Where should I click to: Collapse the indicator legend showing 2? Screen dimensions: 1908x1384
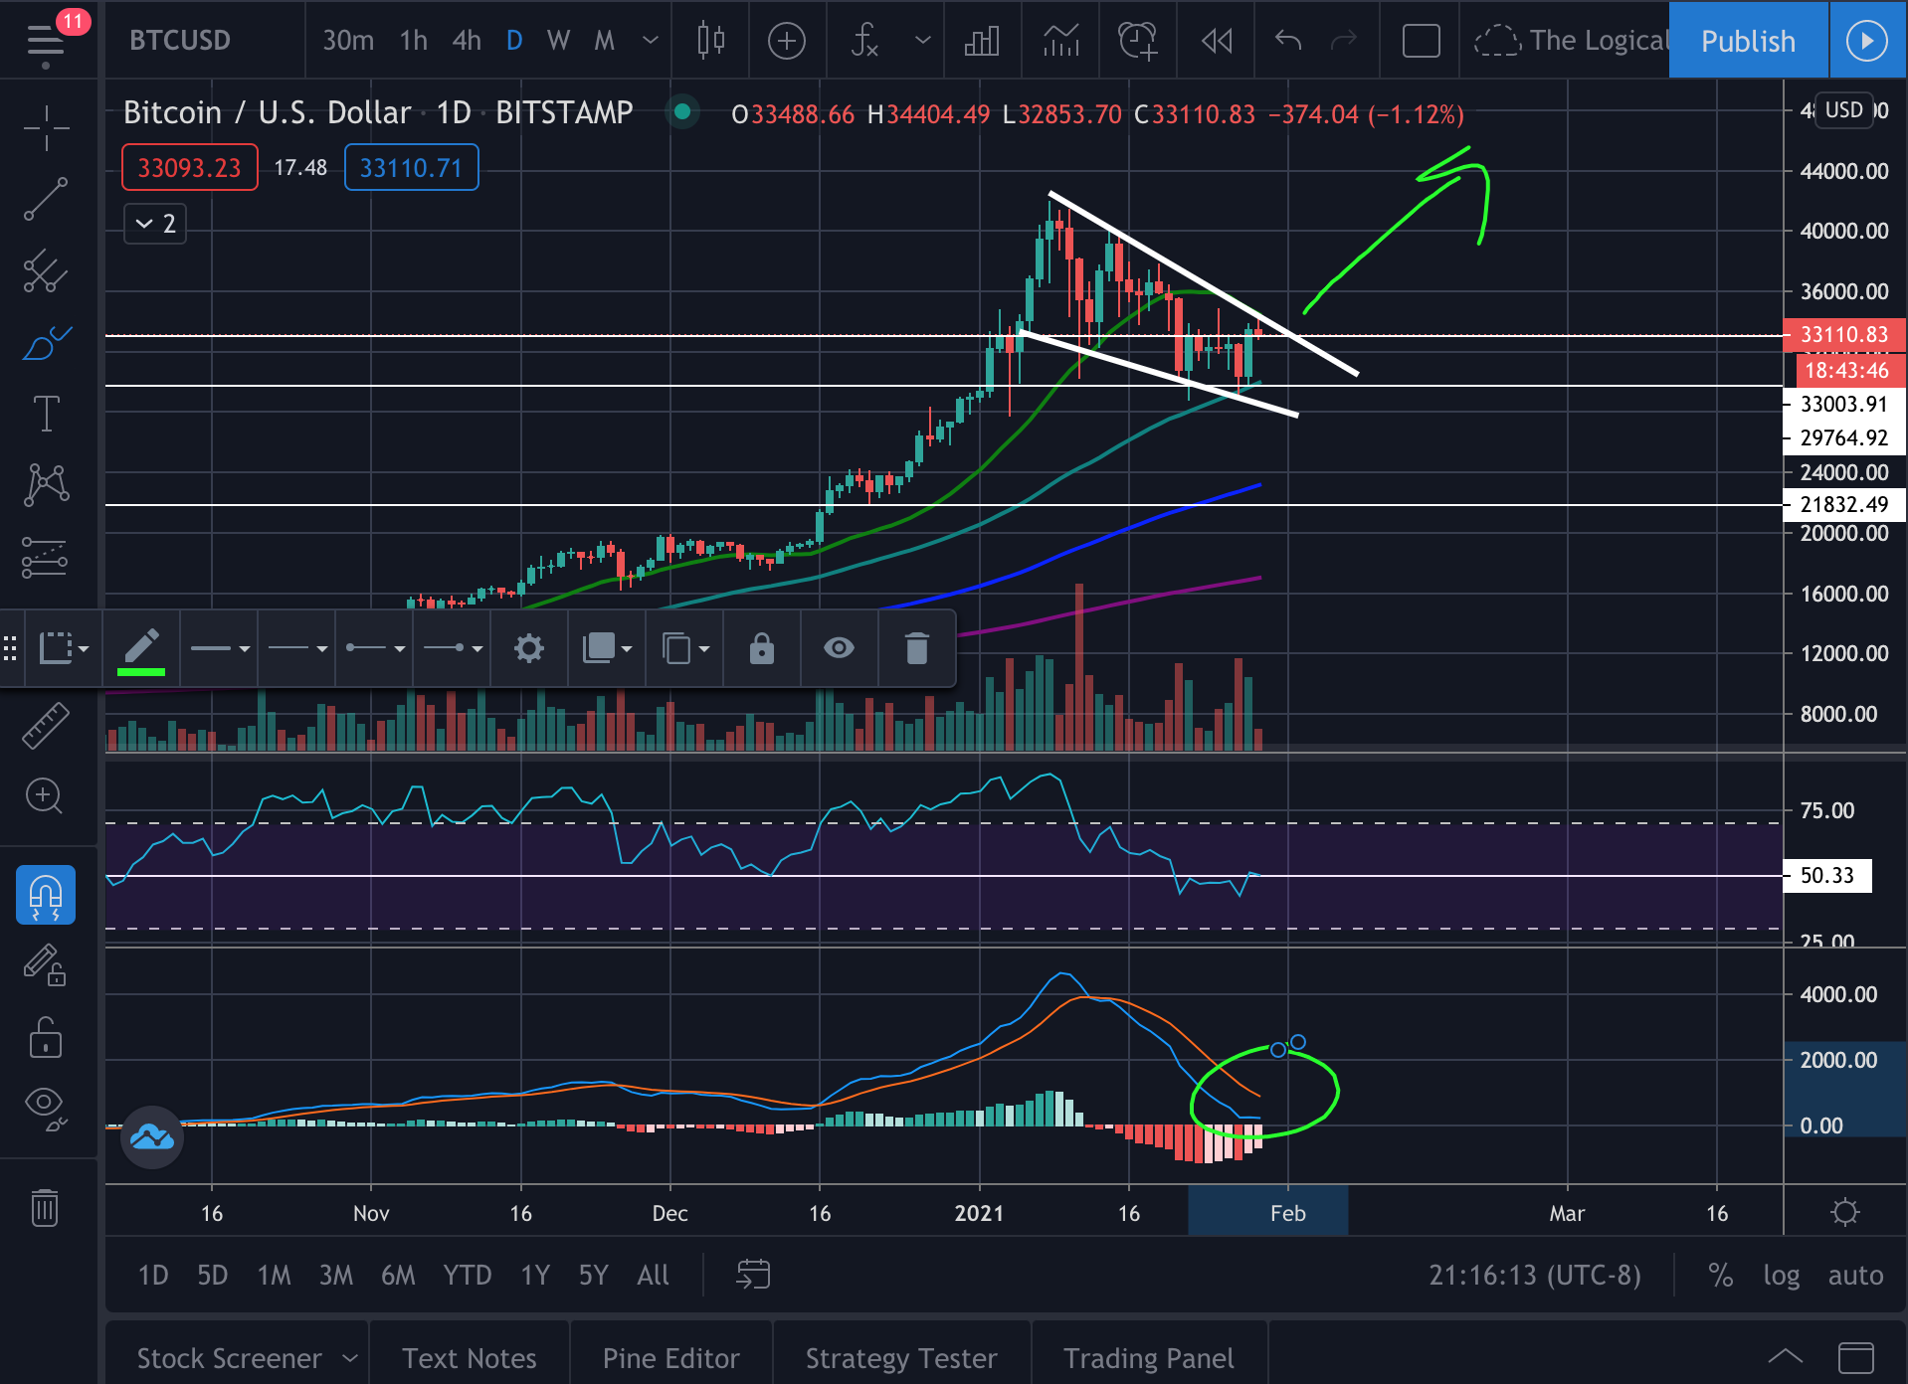coord(155,224)
